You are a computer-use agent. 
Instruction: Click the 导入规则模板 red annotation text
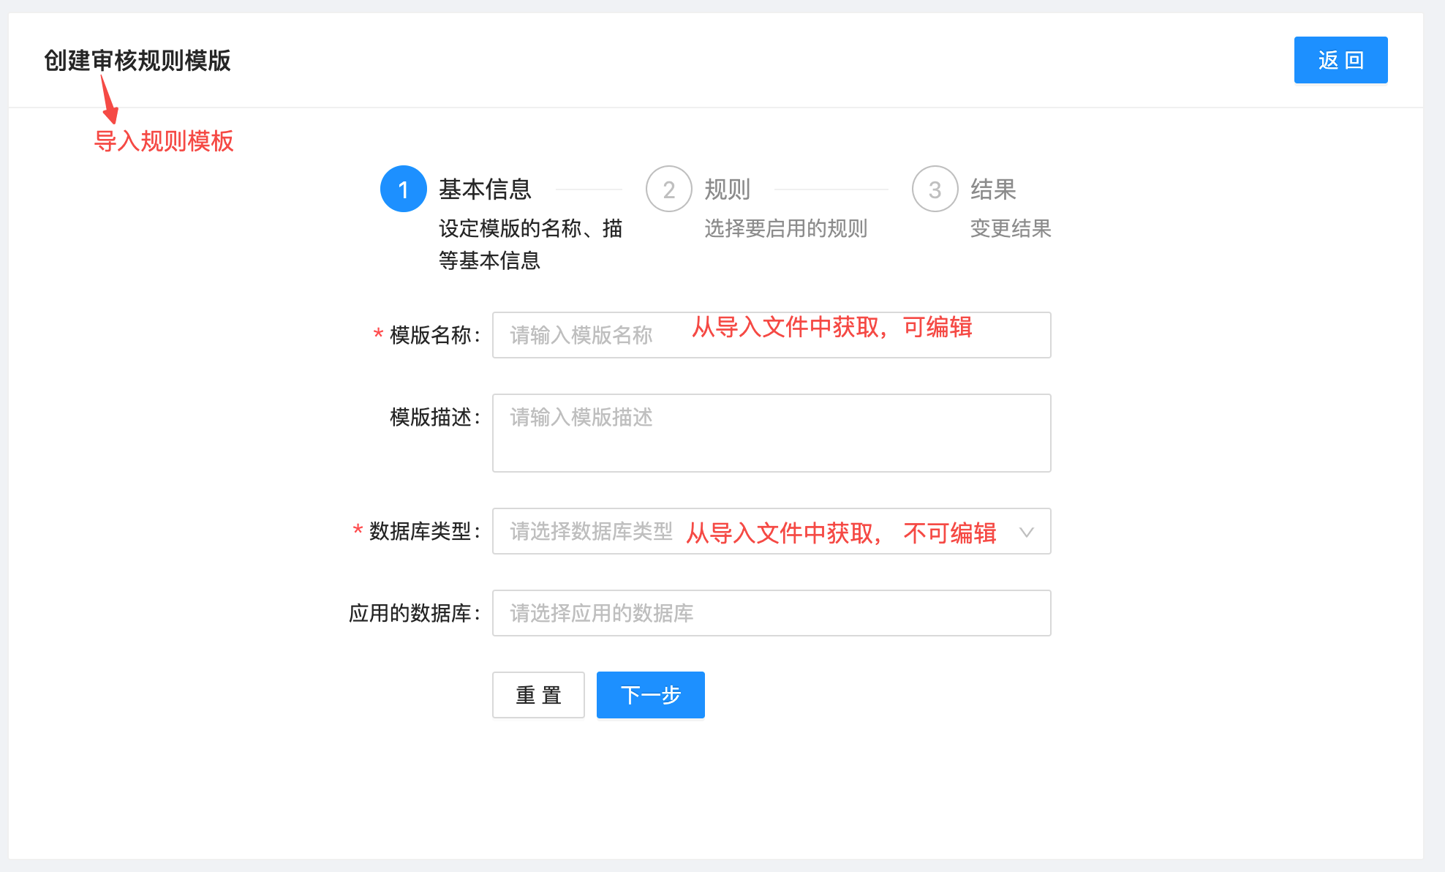click(x=164, y=141)
